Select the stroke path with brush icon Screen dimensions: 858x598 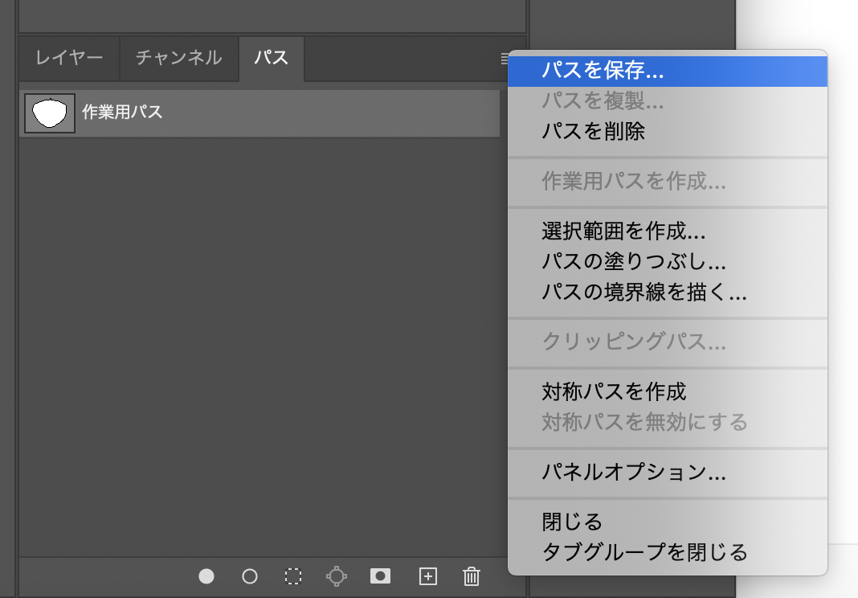pyautogui.click(x=250, y=576)
